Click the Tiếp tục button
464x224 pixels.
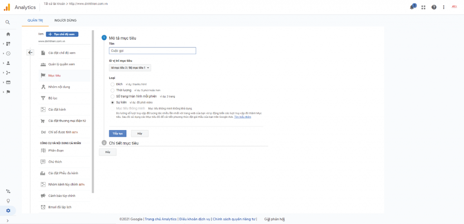tap(118, 134)
